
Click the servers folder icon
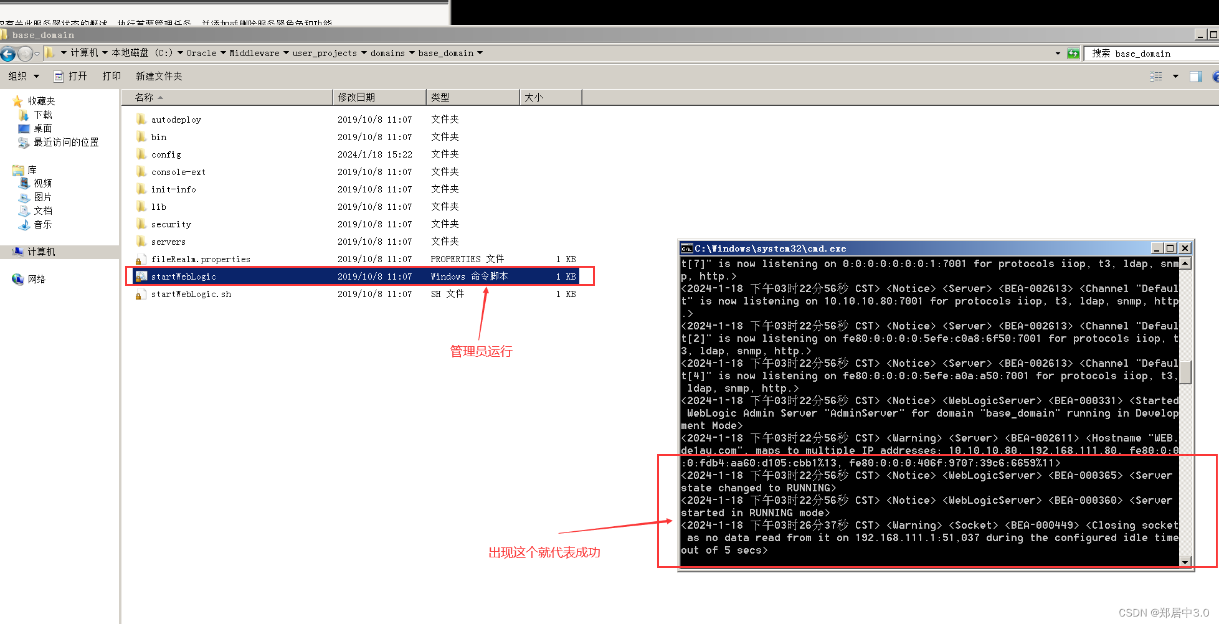(141, 241)
